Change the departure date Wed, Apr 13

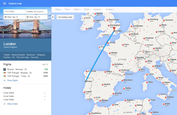(x=14, y=17)
